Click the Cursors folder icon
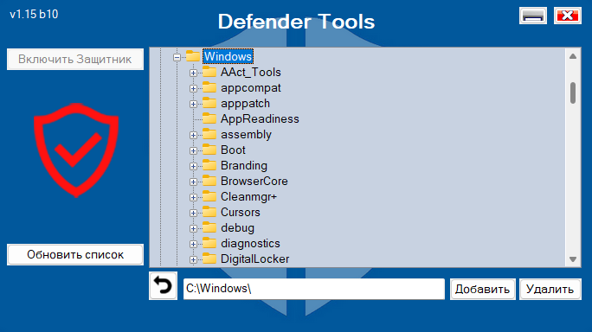This screenshot has width=592, height=332. [x=209, y=212]
